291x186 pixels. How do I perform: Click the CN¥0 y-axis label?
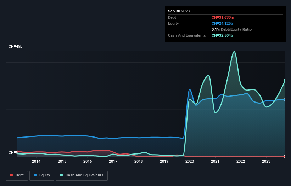13,152
